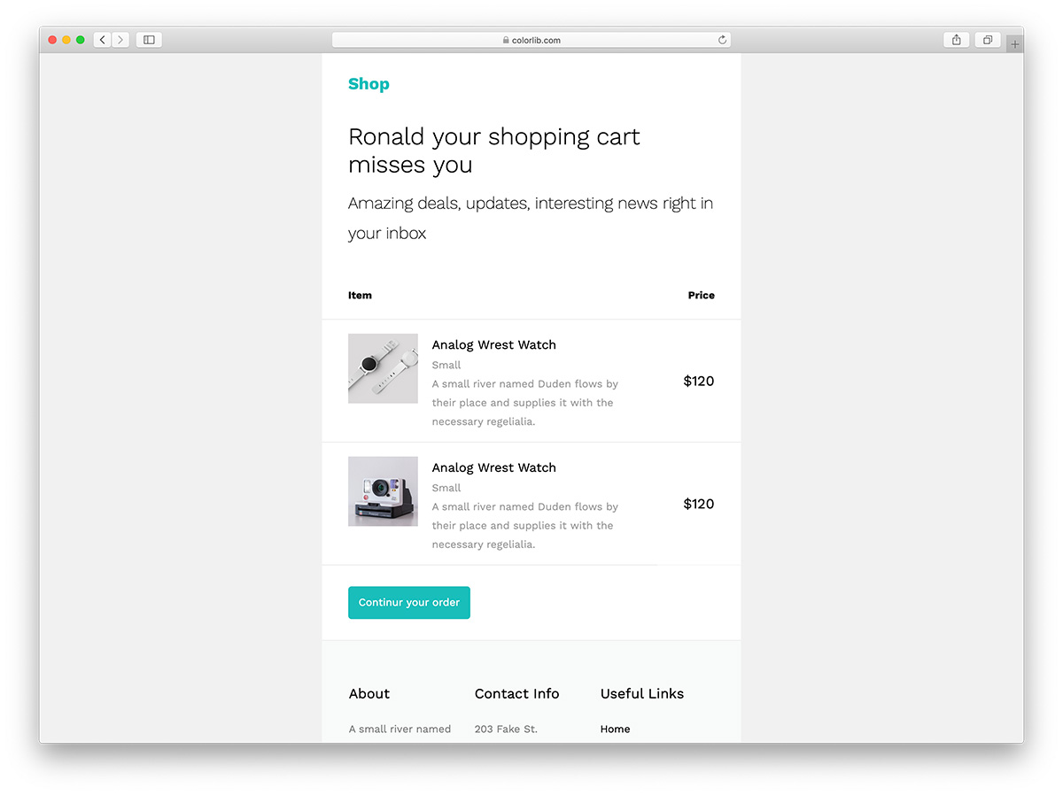Click the second item's $120 price
Image resolution: width=1063 pixels, height=795 pixels.
698,505
